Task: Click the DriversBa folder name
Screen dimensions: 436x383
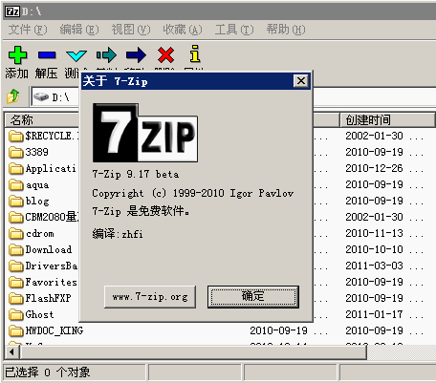Action: coord(52,266)
